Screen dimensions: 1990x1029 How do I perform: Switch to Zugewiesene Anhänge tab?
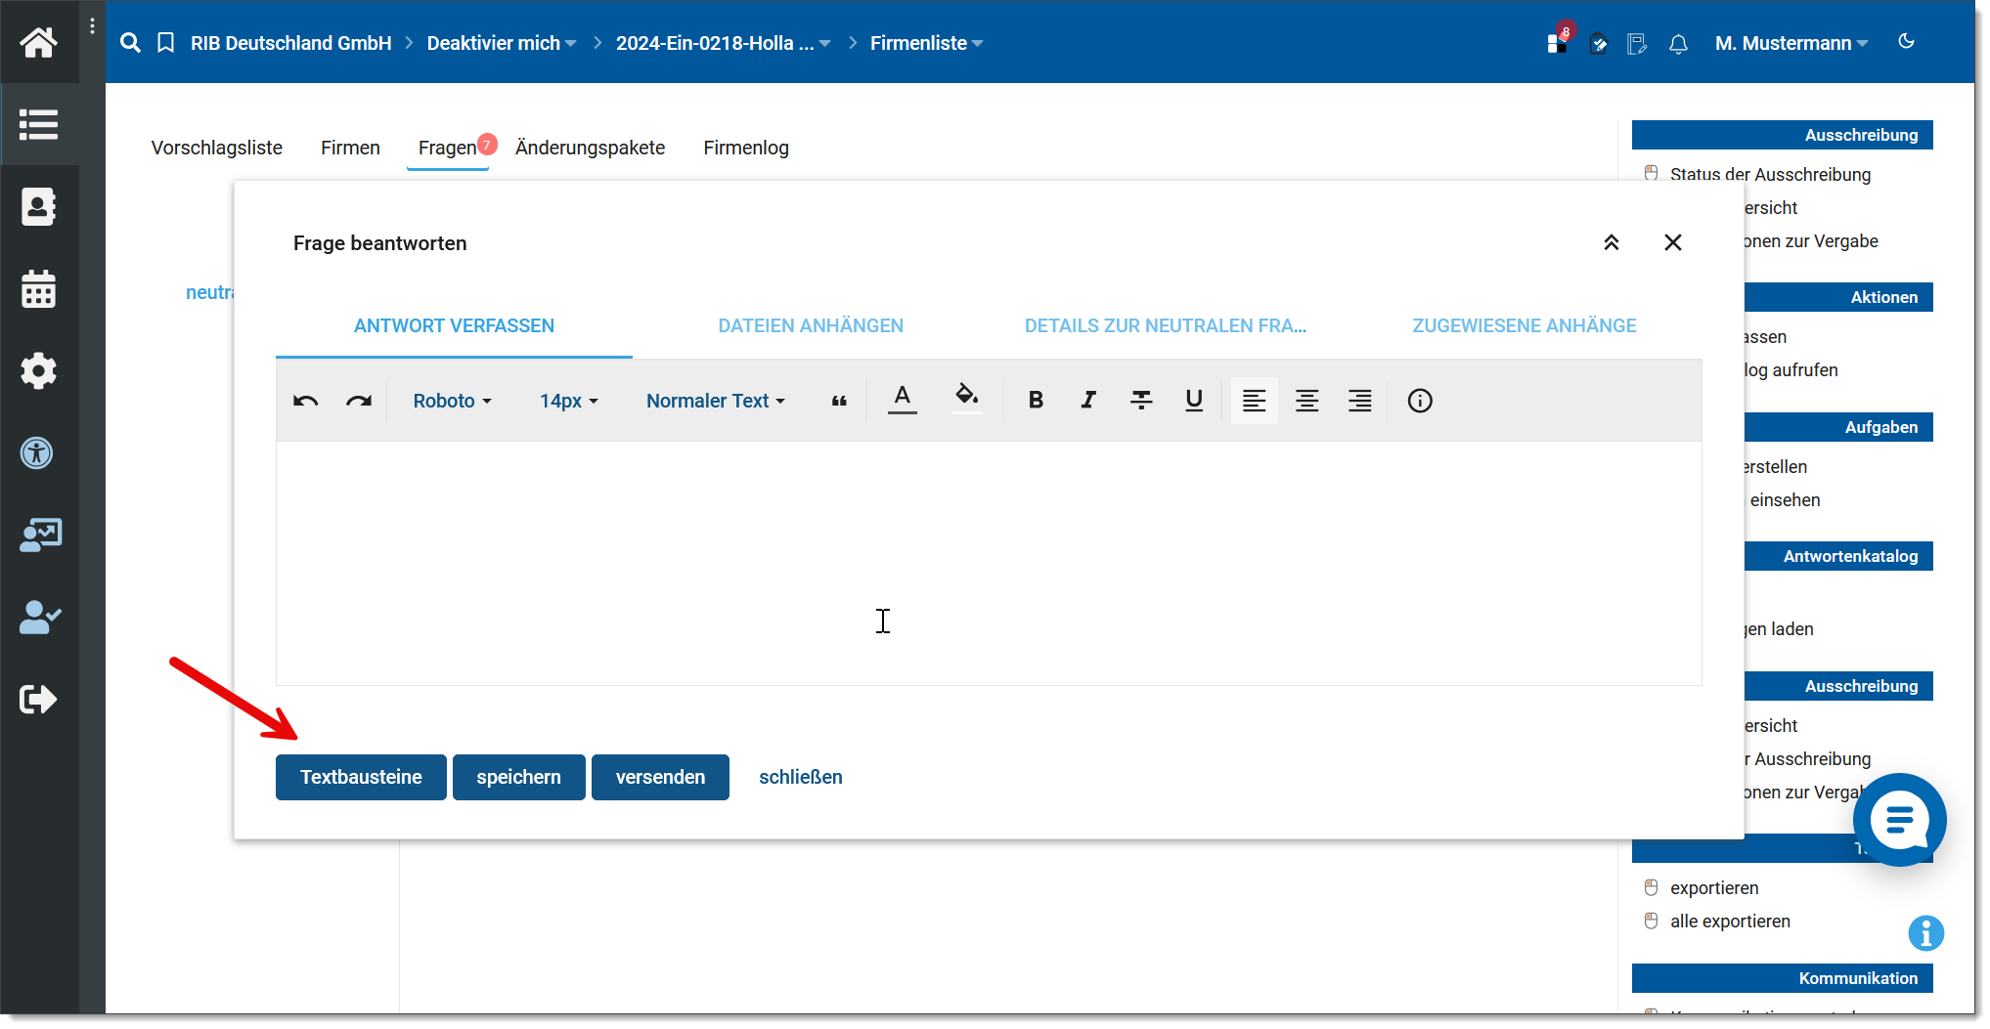click(x=1524, y=326)
